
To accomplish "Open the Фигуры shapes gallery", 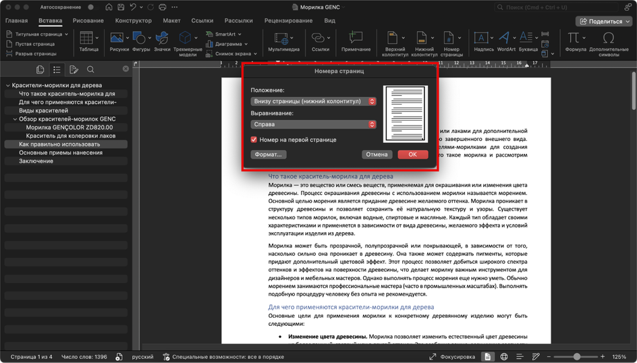I will click(x=139, y=38).
